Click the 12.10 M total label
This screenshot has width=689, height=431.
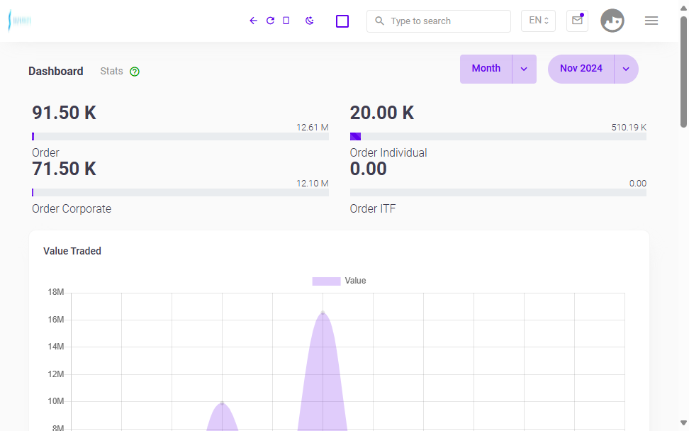[x=313, y=183]
